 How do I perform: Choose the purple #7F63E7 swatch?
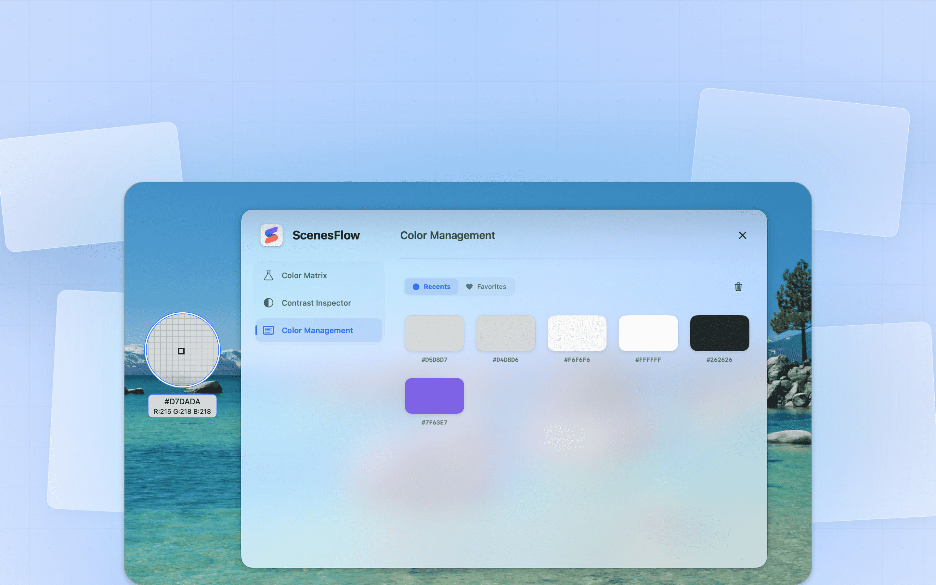[x=434, y=396]
